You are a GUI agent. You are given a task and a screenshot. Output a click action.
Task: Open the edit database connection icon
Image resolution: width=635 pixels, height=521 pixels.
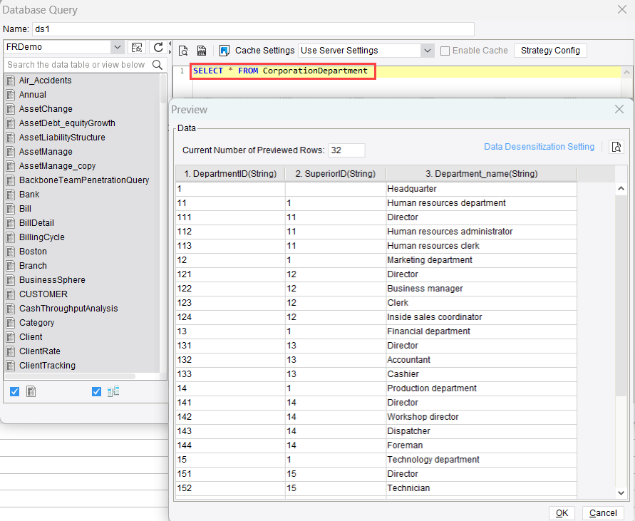[137, 51]
